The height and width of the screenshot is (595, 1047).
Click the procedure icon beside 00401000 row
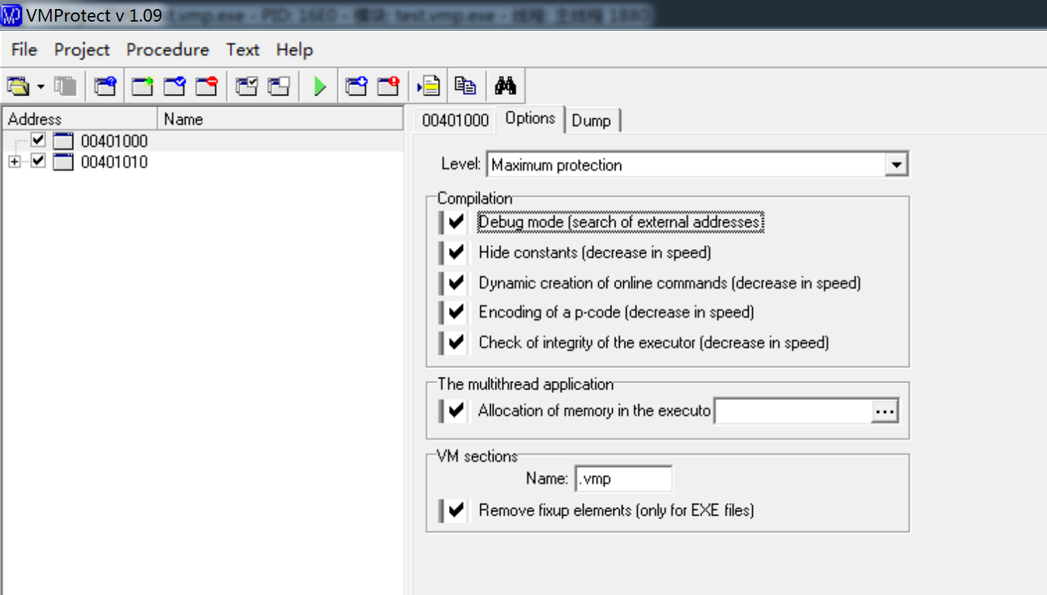(x=63, y=141)
